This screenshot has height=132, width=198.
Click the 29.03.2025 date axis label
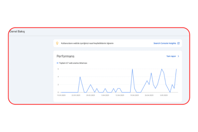90,95
